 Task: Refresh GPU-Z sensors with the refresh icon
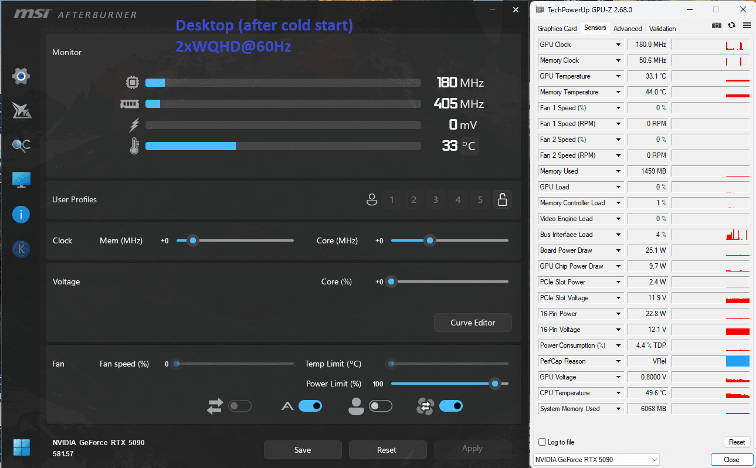click(x=731, y=26)
